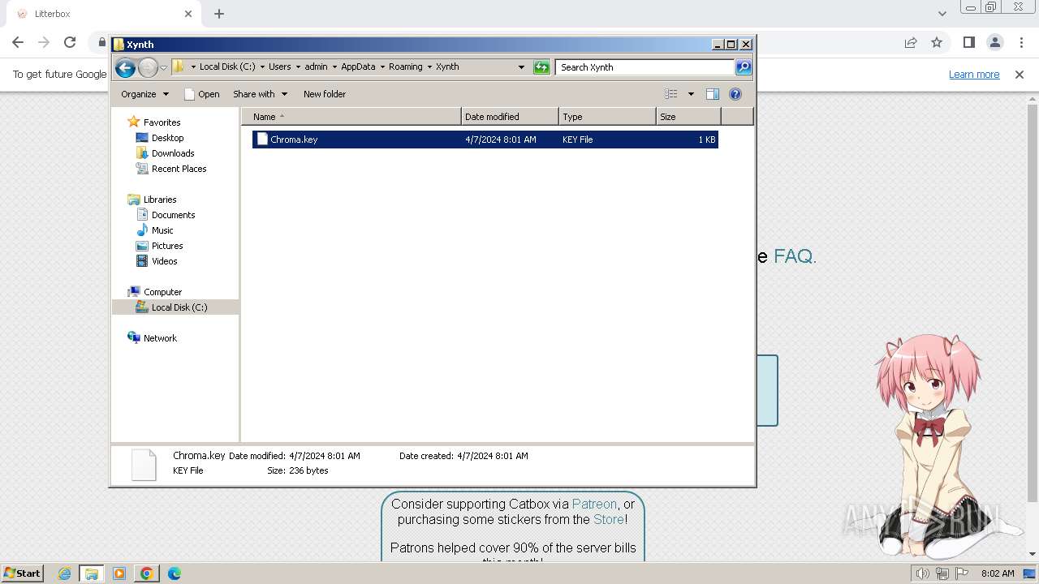The image size is (1039, 584).
Task: Open Downloads in Favorites
Action: click(x=173, y=153)
